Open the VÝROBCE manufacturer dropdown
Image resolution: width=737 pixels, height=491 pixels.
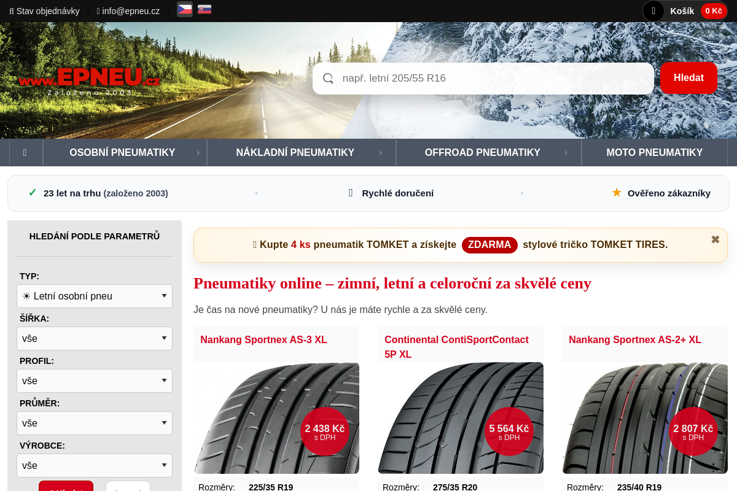coord(95,465)
